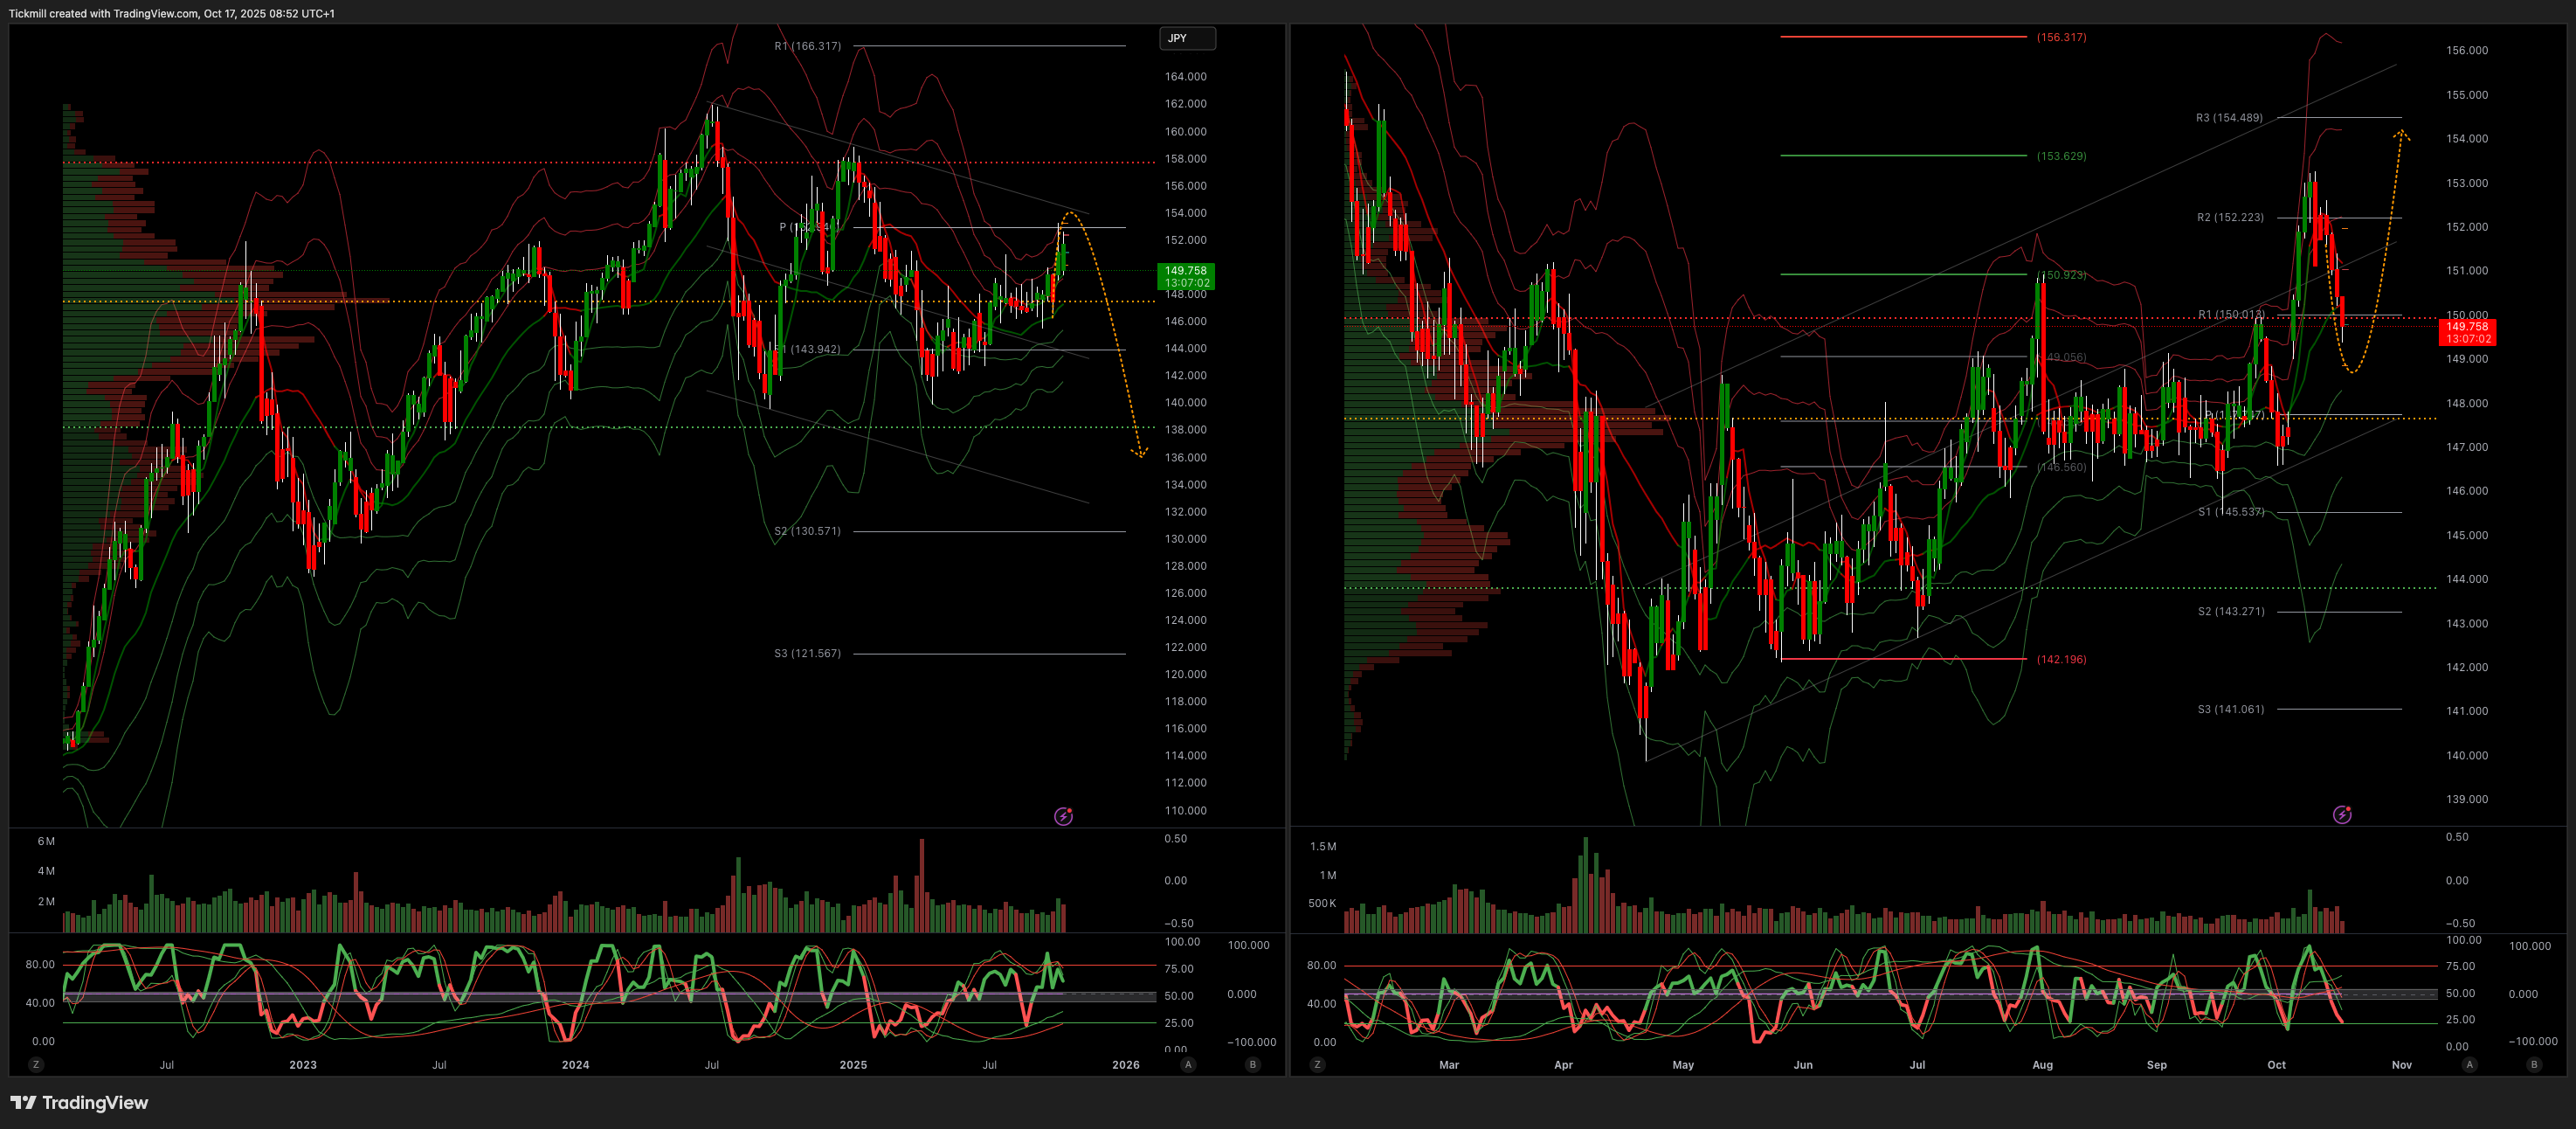Click the lightning event icon on right chart
Screen dimensions: 2576x1129
(2342, 815)
